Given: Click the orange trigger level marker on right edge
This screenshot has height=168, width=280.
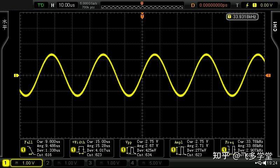Looking at the screenshot, I should pos(268,75).
